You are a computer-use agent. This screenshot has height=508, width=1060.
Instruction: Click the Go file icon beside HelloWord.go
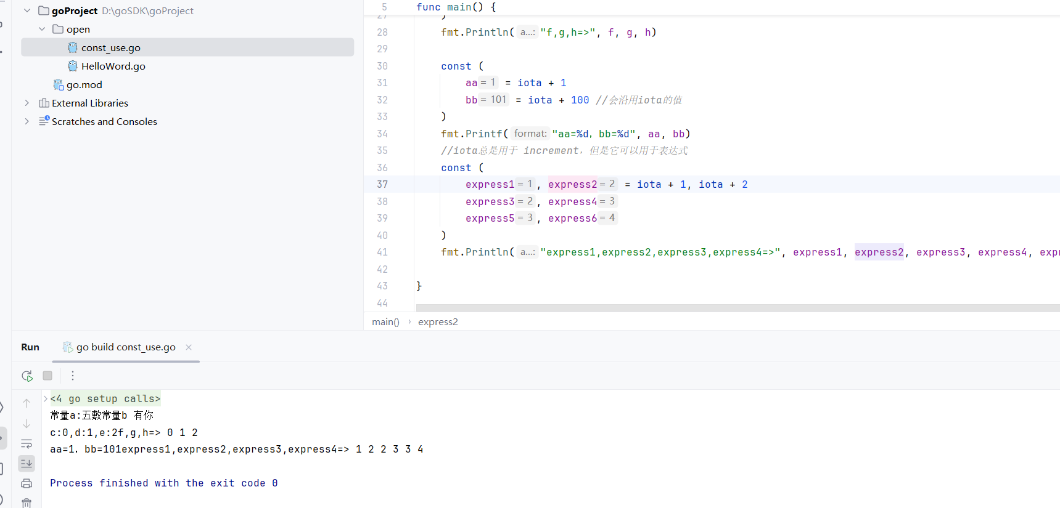coord(73,66)
